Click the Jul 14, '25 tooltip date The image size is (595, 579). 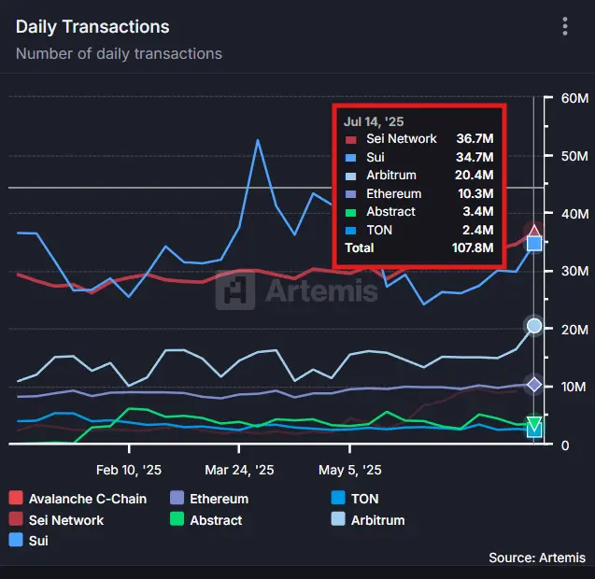pyautogui.click(x=374, y=121)
